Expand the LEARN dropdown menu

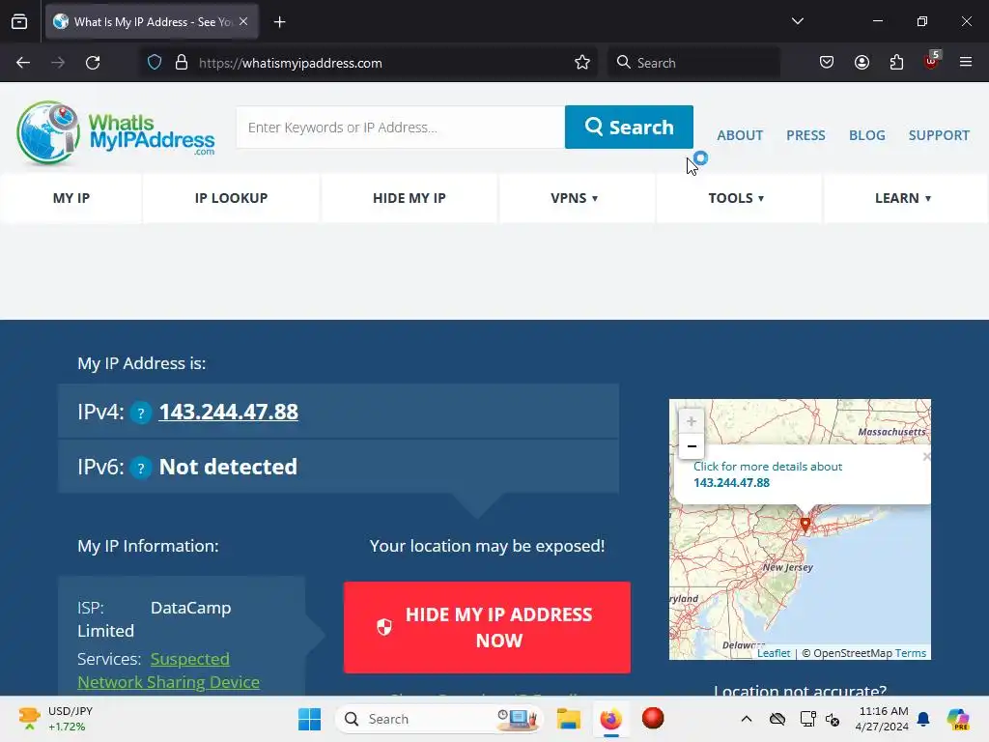903,198
